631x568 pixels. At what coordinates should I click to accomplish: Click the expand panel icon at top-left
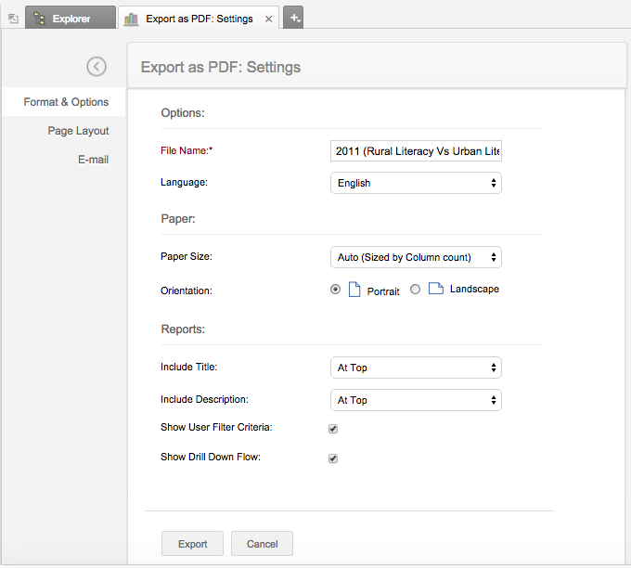click(x=13, y=19)
